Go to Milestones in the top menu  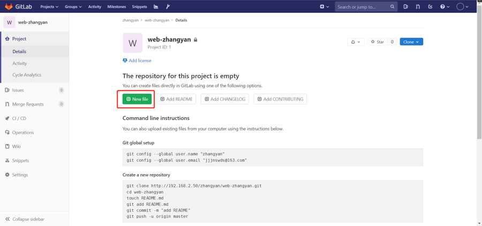[x=116, y=7]
